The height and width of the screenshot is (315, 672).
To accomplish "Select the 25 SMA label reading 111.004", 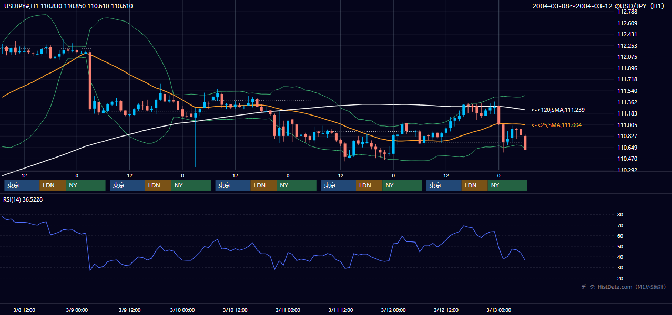I will (x=557, y=125).
